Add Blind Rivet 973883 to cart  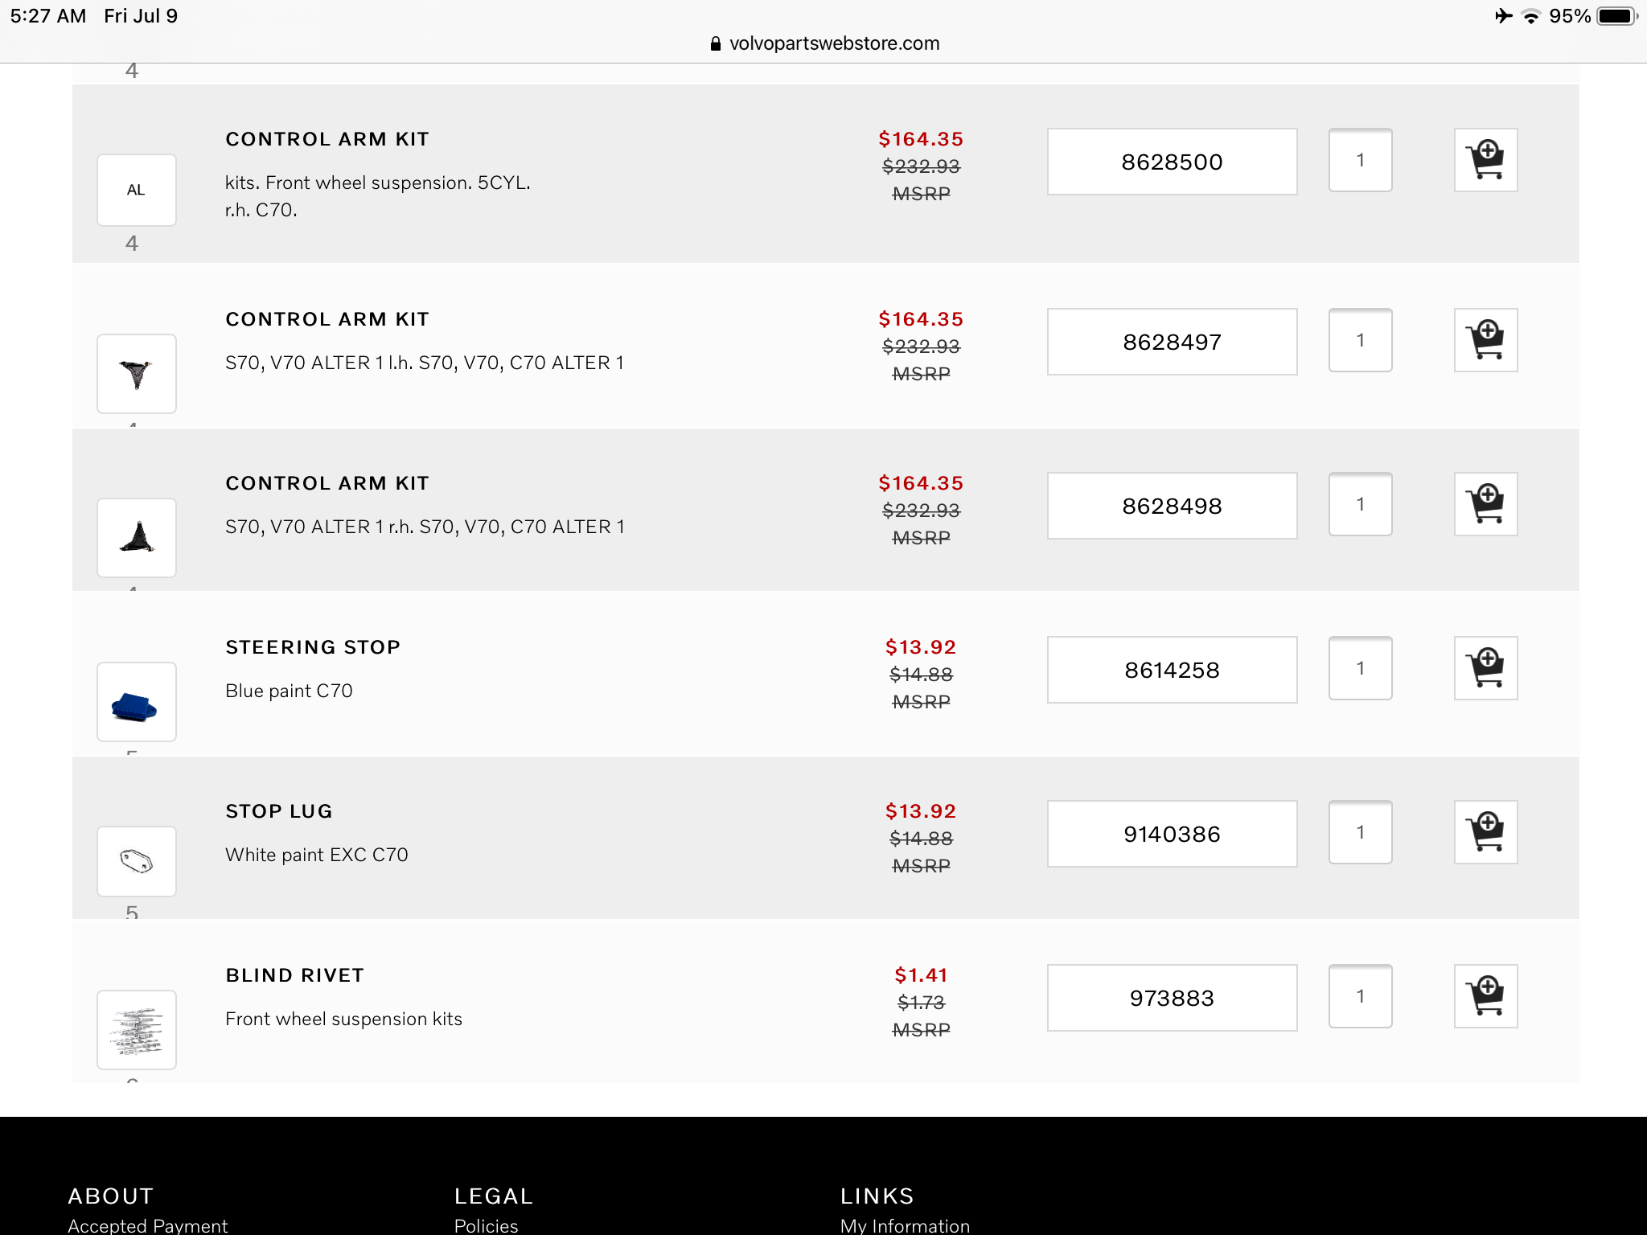[x=1485, y=996]
